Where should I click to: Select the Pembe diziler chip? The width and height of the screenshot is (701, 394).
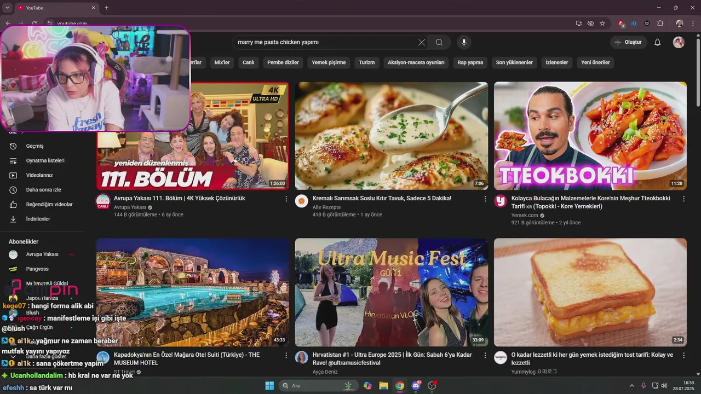point(283,62)
